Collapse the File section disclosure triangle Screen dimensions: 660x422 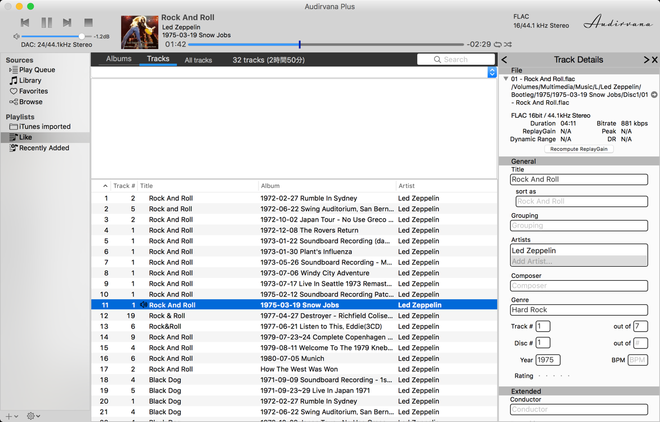[x=506, y=79]
